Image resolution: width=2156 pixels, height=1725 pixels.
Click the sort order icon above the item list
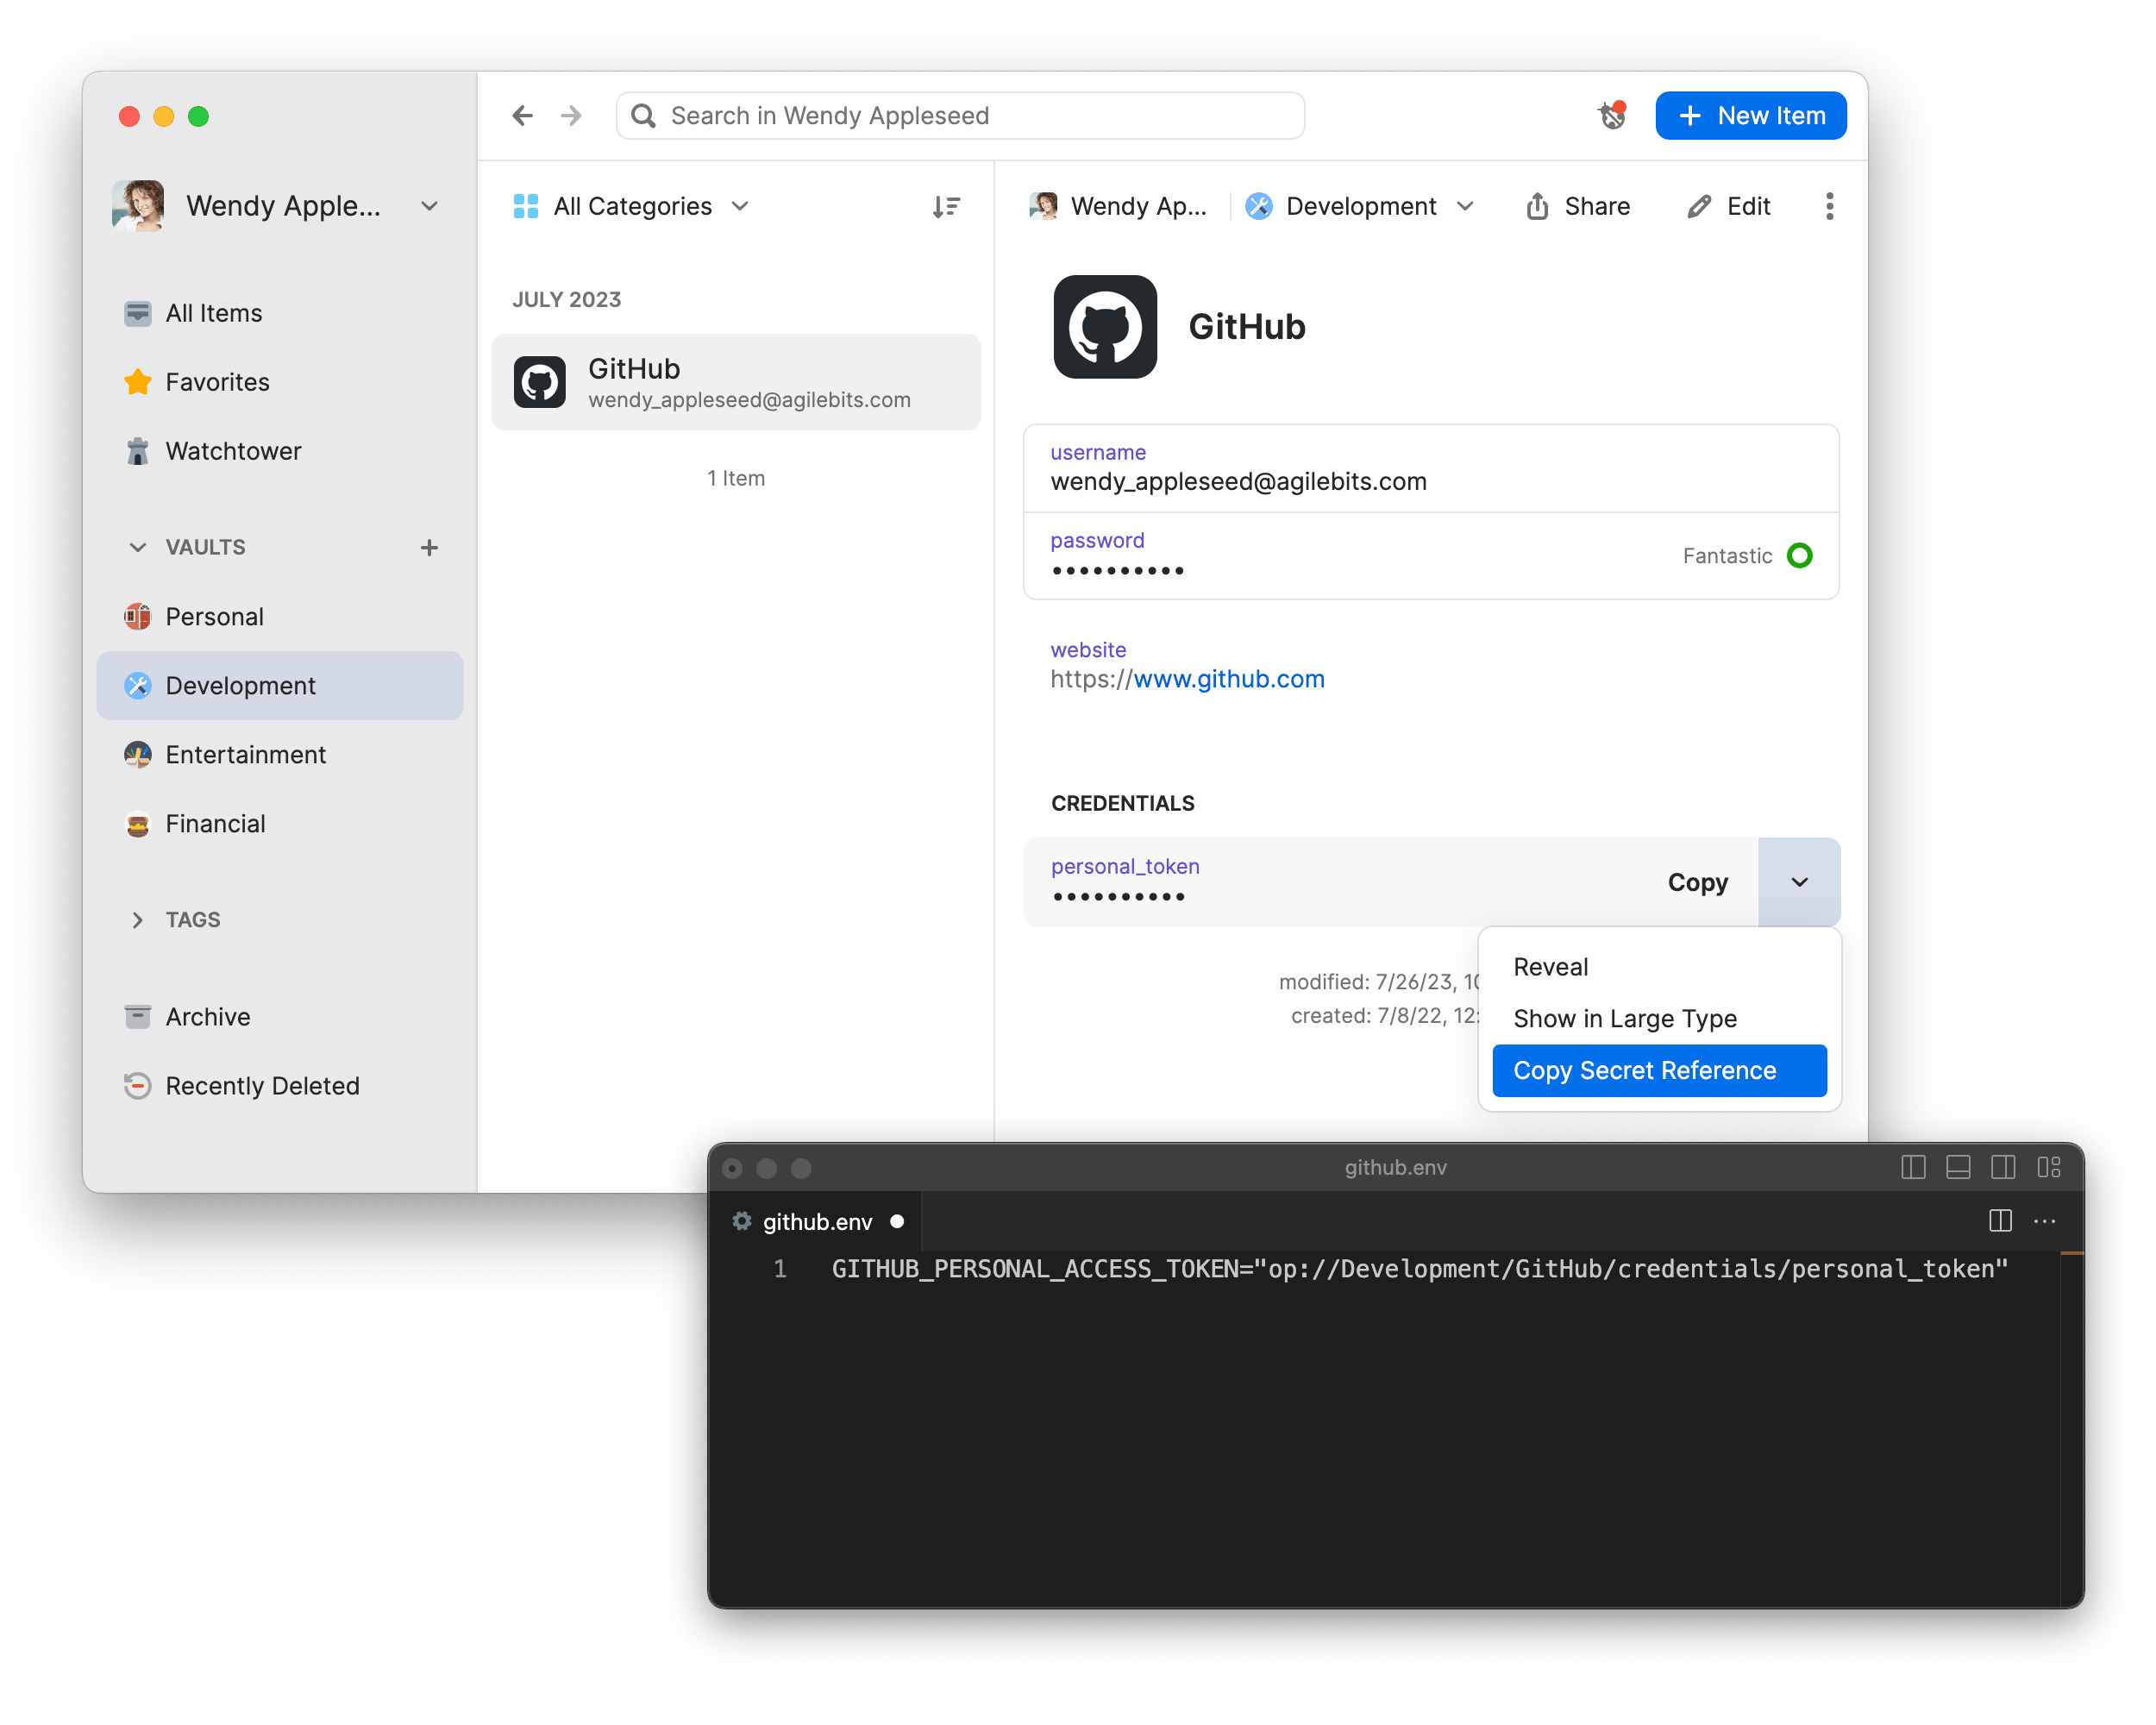(x=946, y=206)
